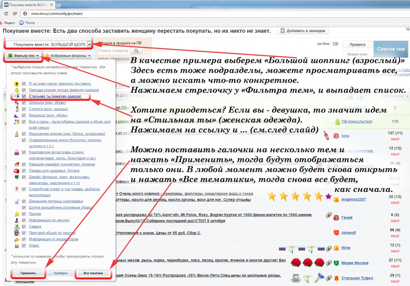Click icon beside СпортАктив
Image resolution: width=410 pixels, height=286 pixels.
(x=17, y=189)
